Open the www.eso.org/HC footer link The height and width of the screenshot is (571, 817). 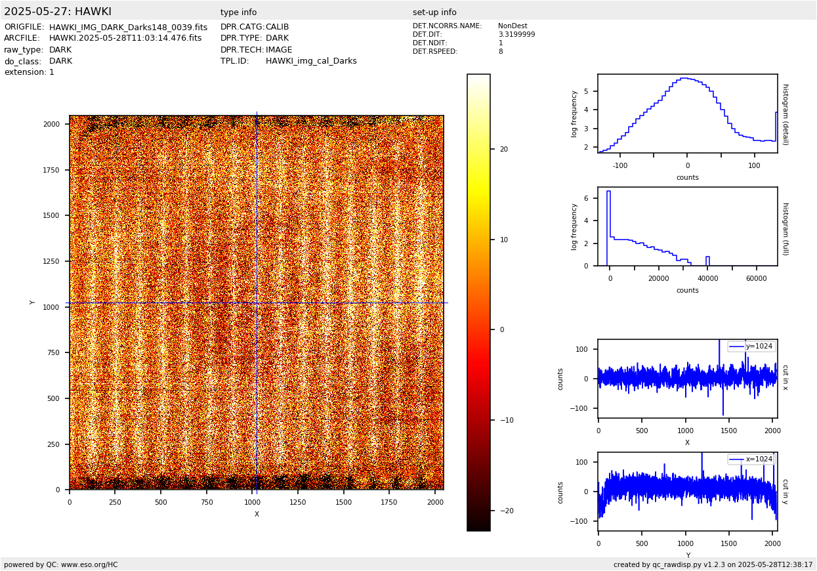click(x=89, y=564)
